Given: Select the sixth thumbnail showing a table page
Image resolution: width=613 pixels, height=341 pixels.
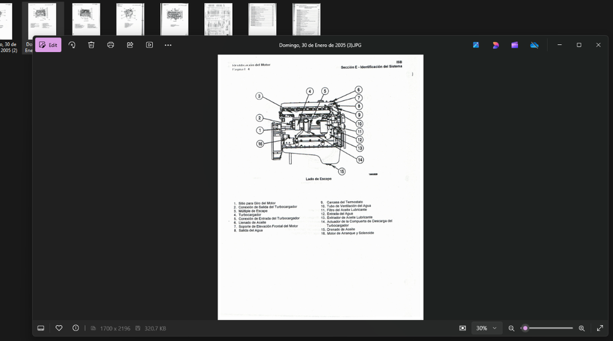Looking at the screenshot, I should pyautogui.click(x=218, y=19).
